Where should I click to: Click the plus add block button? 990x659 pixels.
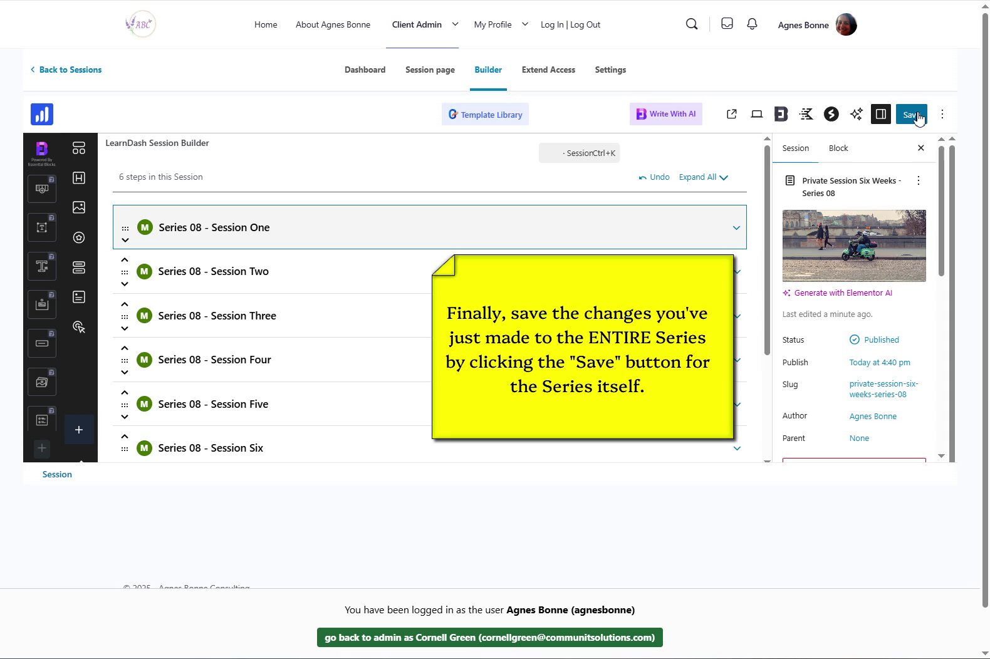point(79,430)
